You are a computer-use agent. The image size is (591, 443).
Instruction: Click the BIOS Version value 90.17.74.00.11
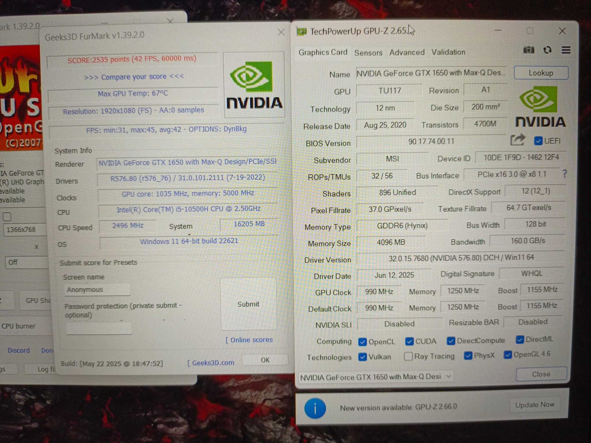coord(431,141)
